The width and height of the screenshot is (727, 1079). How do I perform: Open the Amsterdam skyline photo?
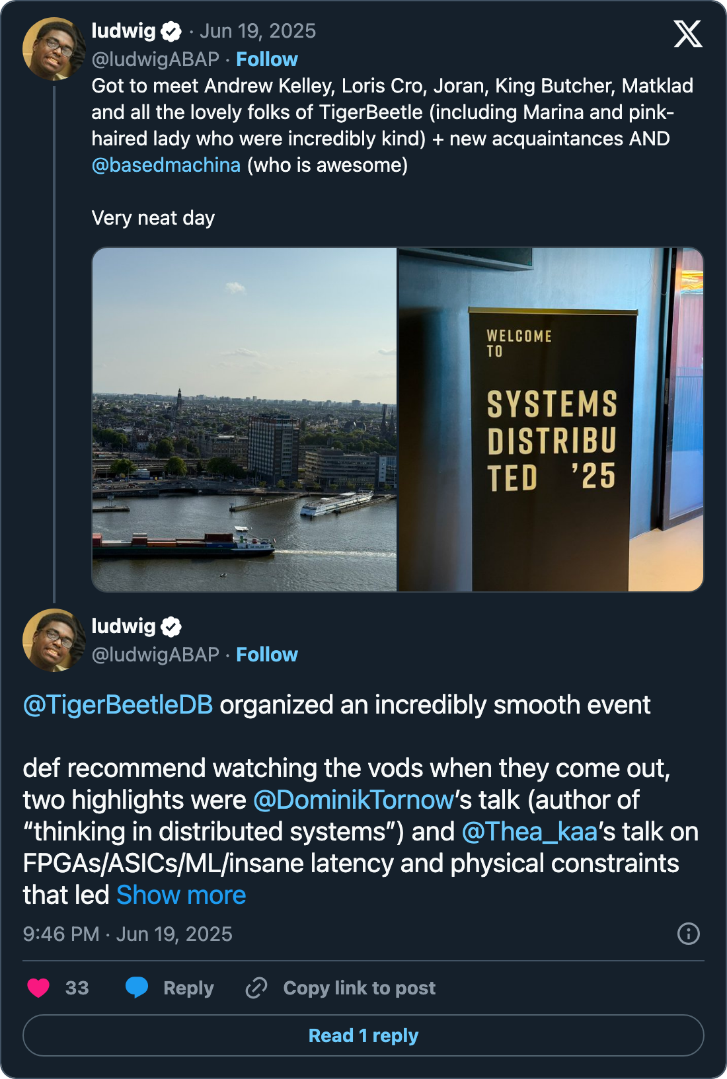pos(245,420)
